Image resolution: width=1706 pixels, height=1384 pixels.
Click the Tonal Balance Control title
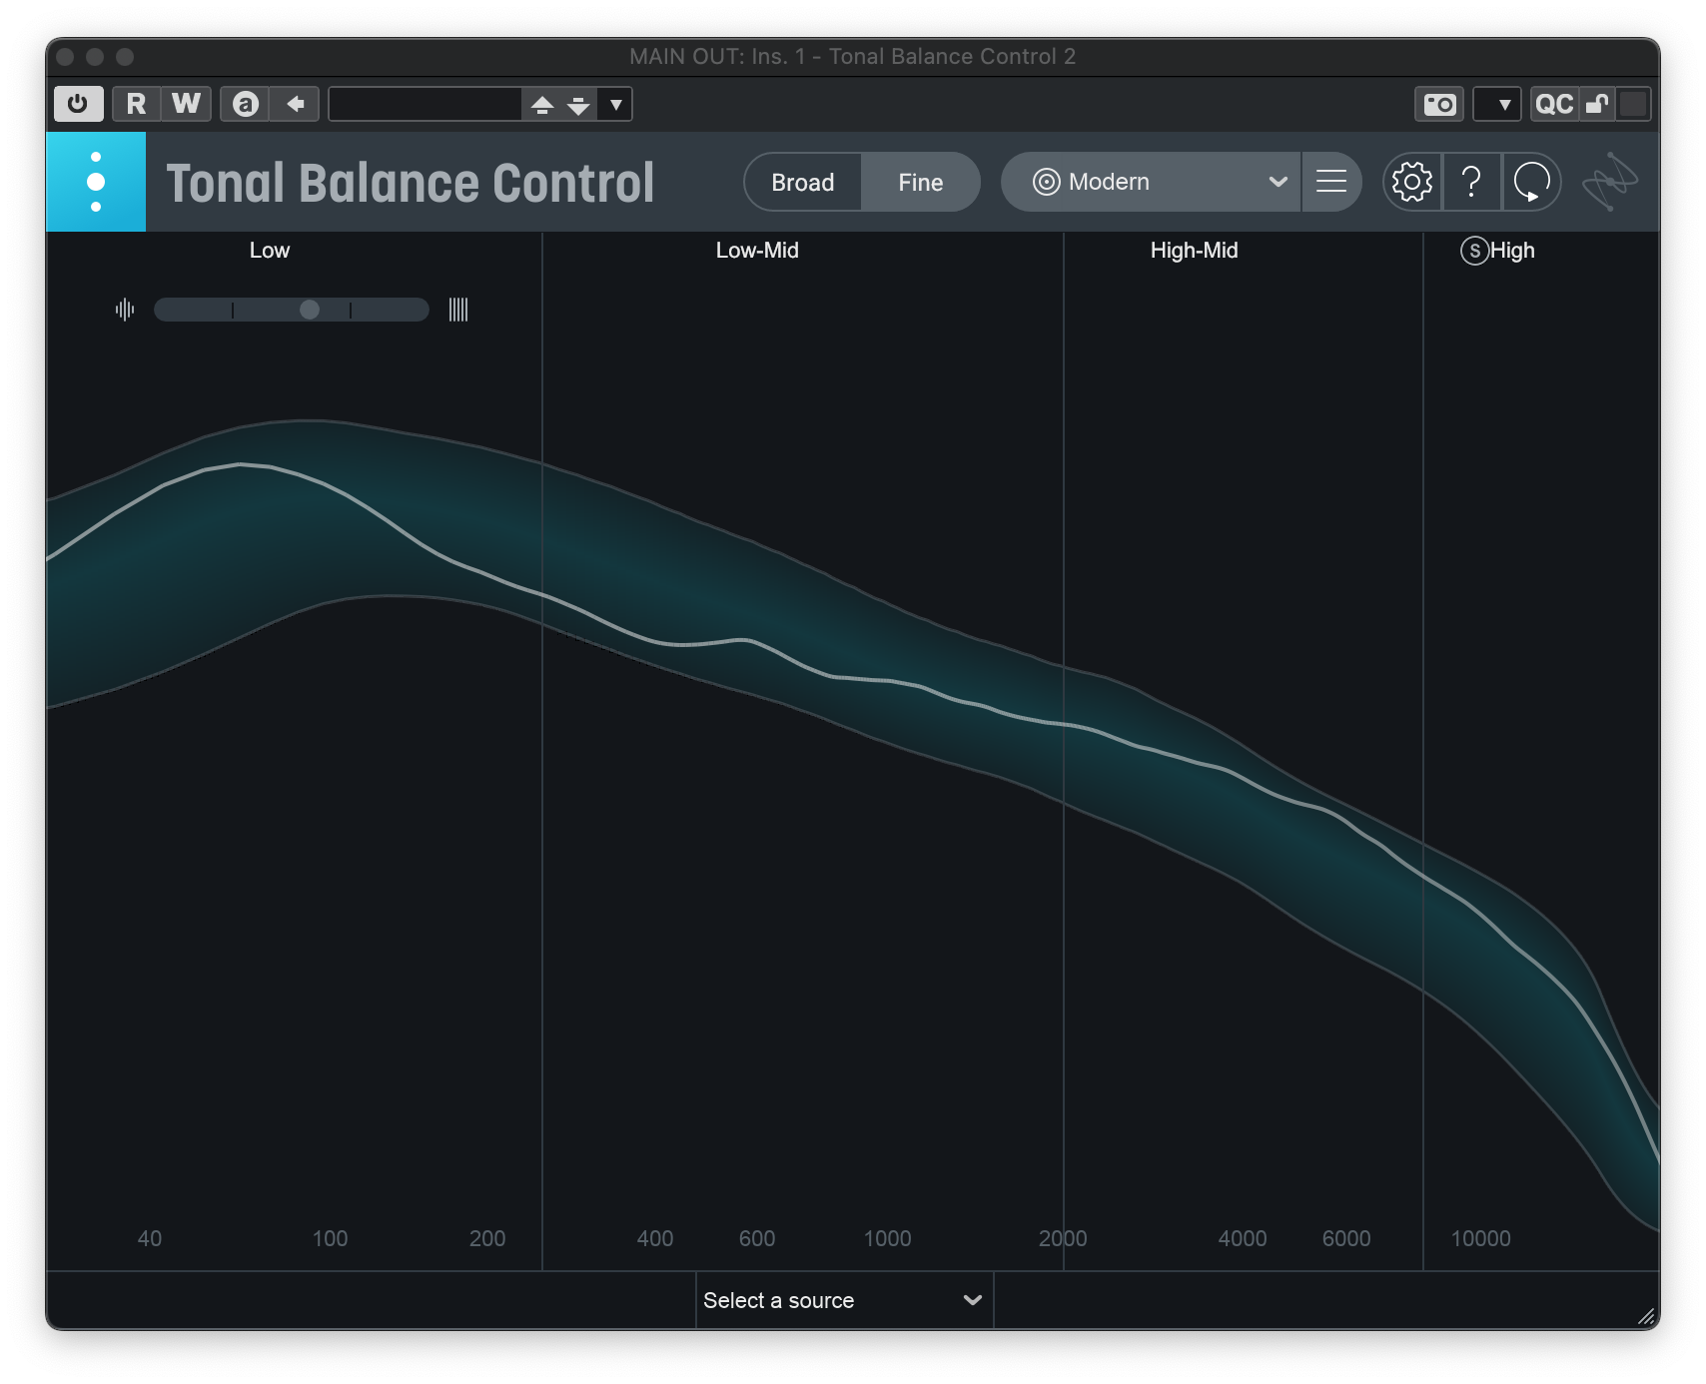(x=411, y=183)
